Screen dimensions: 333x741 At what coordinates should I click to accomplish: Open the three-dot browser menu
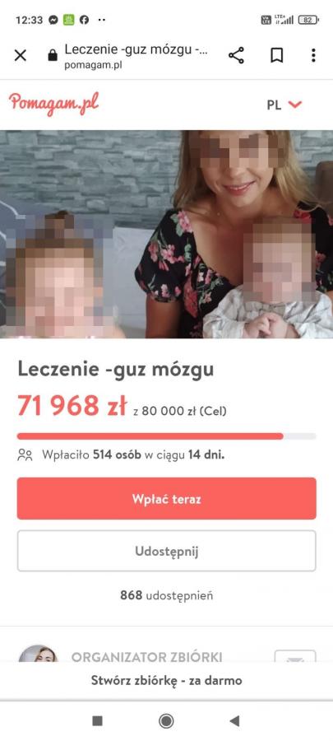(313, 55)
